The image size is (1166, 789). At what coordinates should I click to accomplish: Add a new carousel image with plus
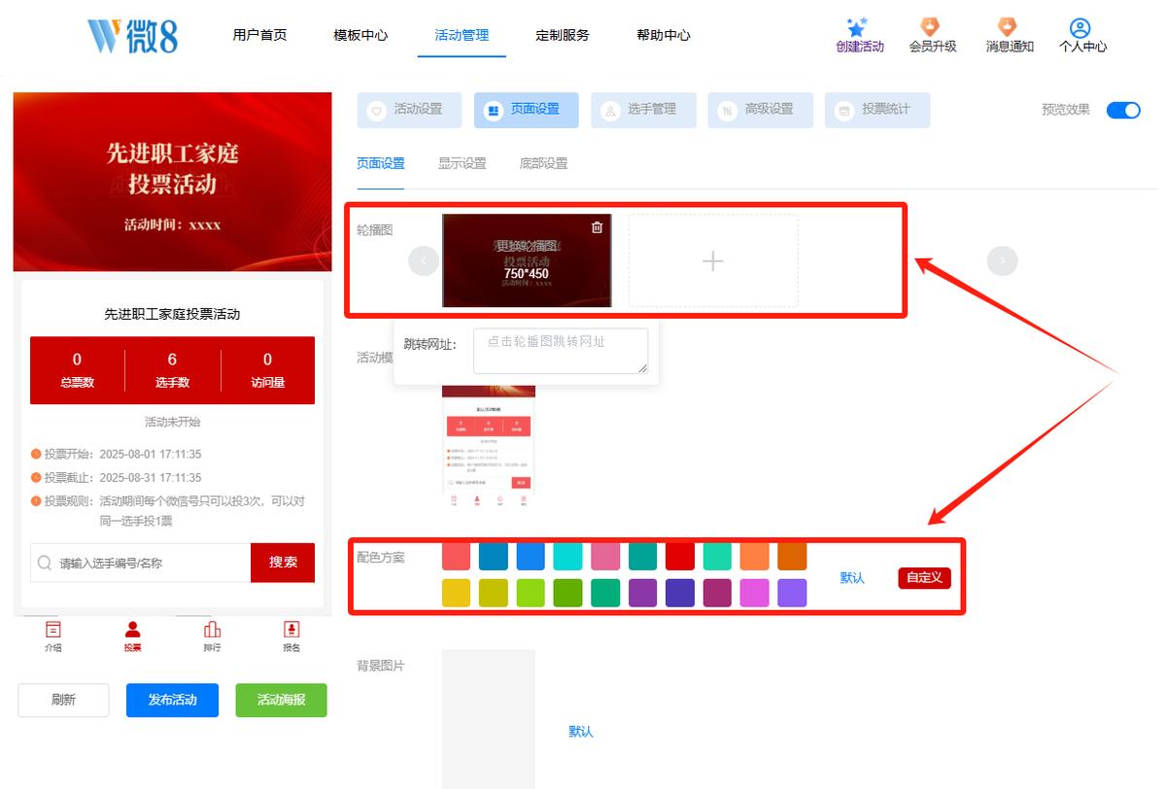click(713, 260)
